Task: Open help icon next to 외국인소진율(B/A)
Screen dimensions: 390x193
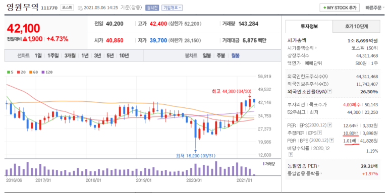Action: (330, 91)
